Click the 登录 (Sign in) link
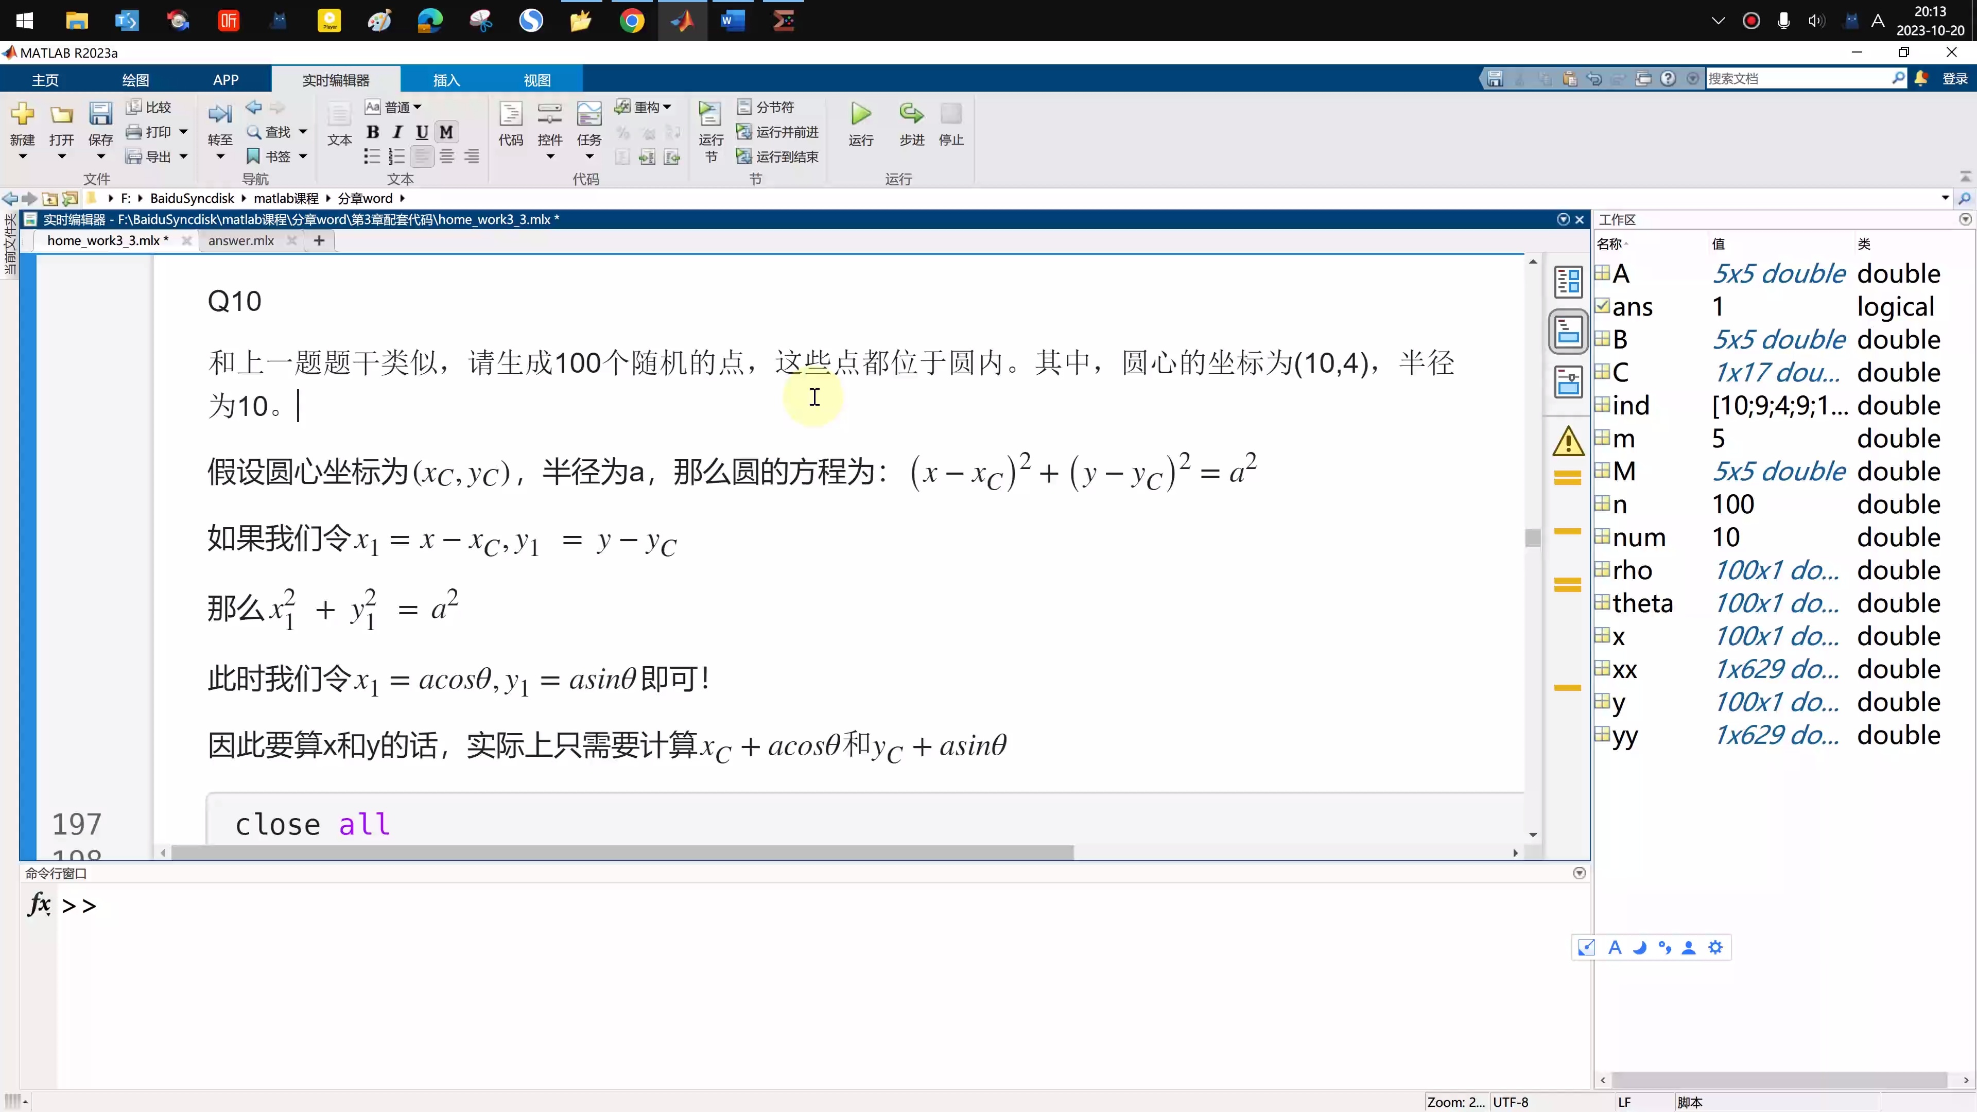 1955,78
